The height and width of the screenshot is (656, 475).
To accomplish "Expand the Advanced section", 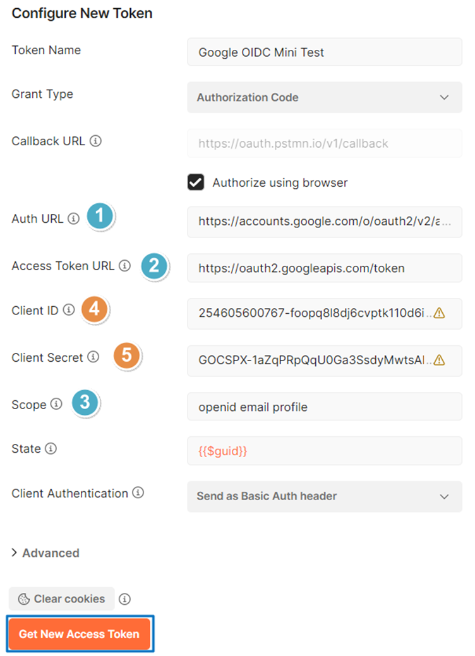I will click(x=45, y=552).
